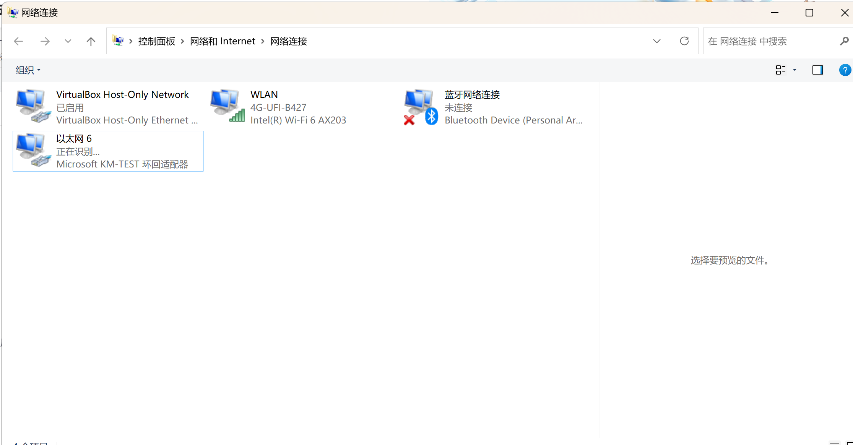
Task: Expand chevron before 控制面板 breadcrumb
Action: [x=131, y=41]
